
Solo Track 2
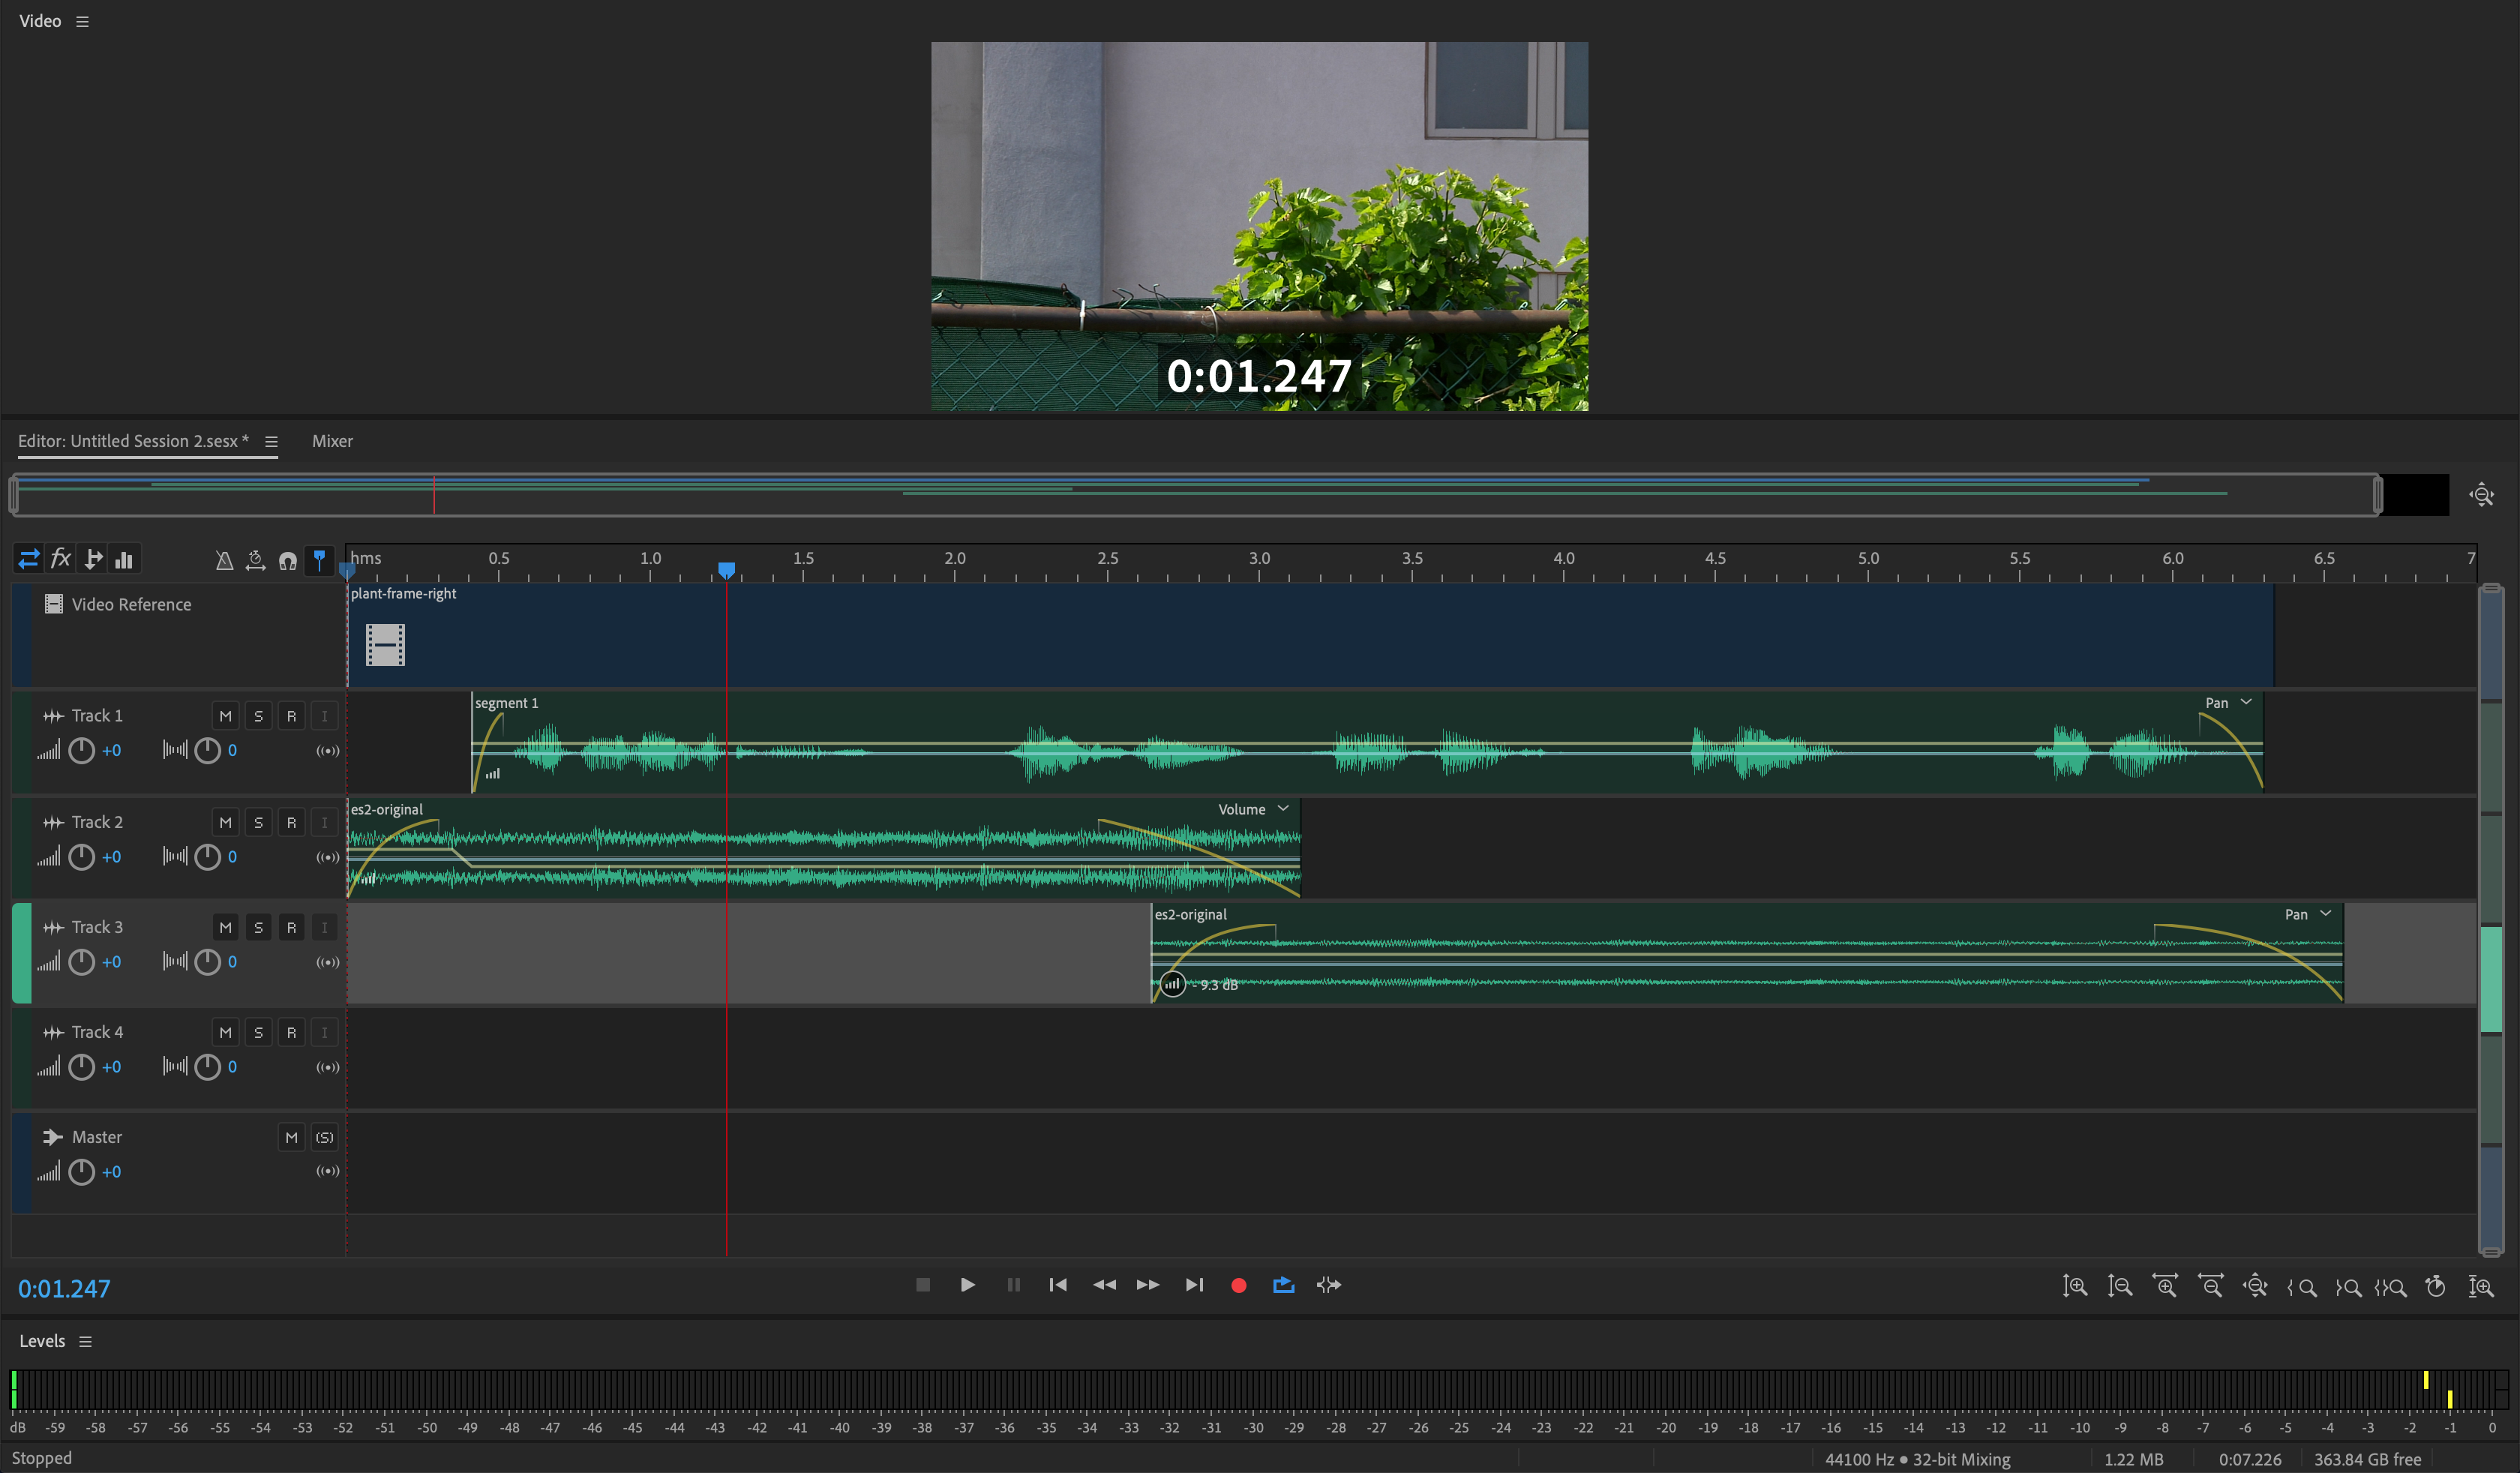258,821
